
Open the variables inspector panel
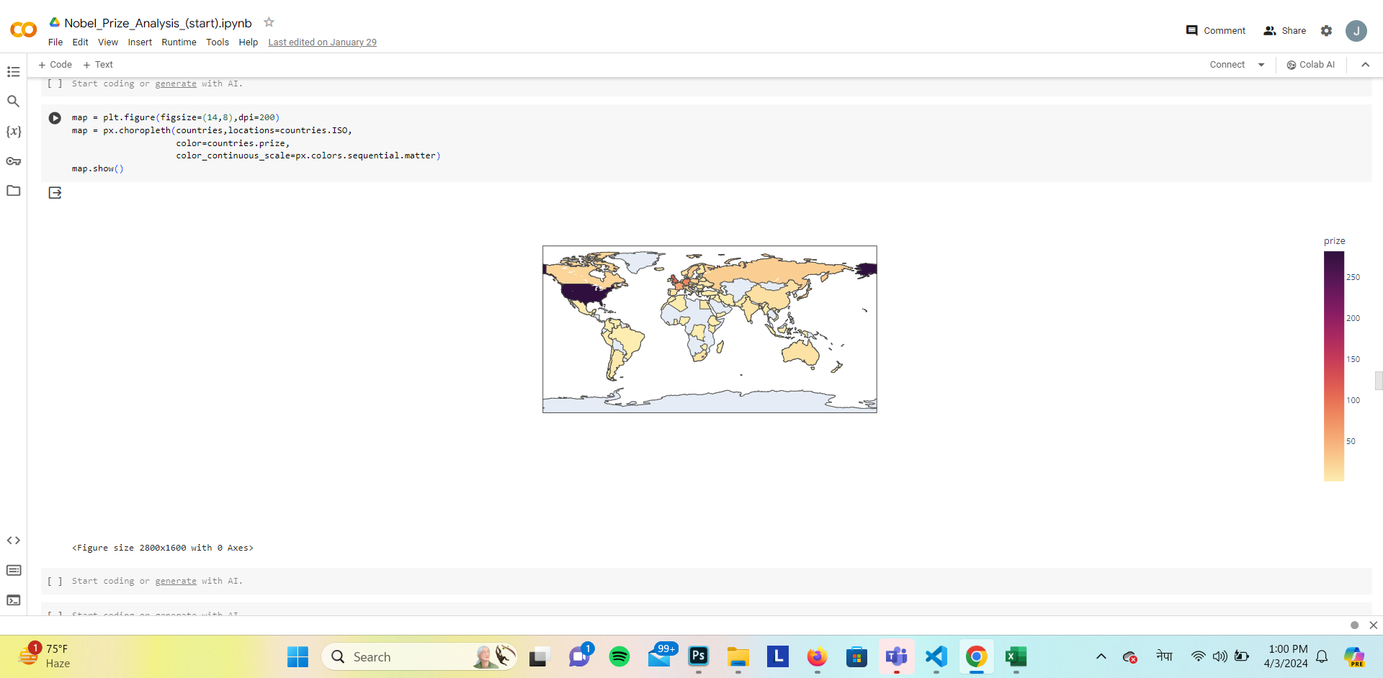(x=13, y=132)
